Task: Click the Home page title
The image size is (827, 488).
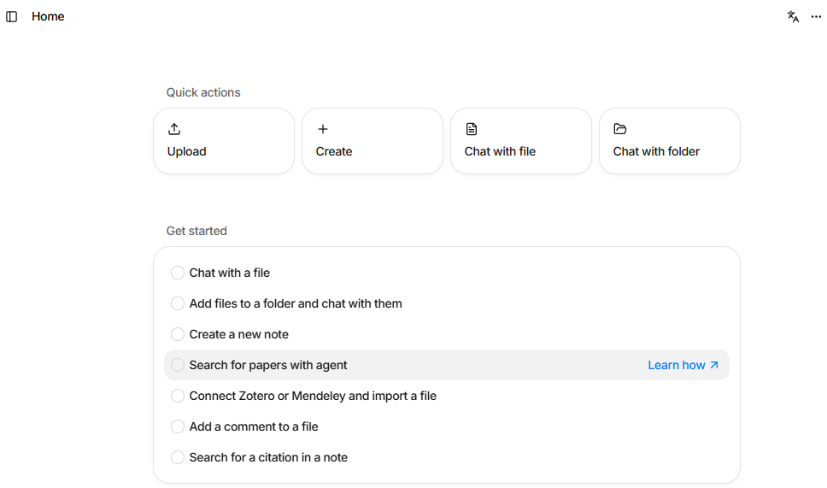Action: pyautogui.click(x=48, y=16)
